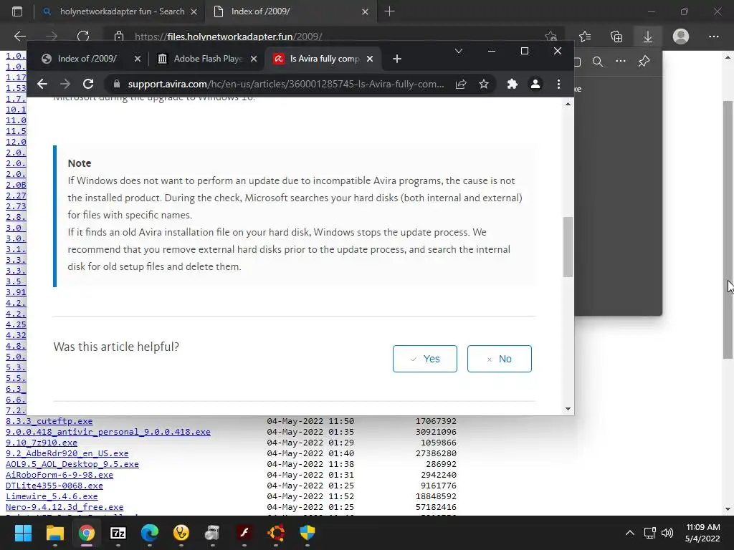Open the AOL9.5_AOL_Desktop_9.5.exe link

[72, 464]
